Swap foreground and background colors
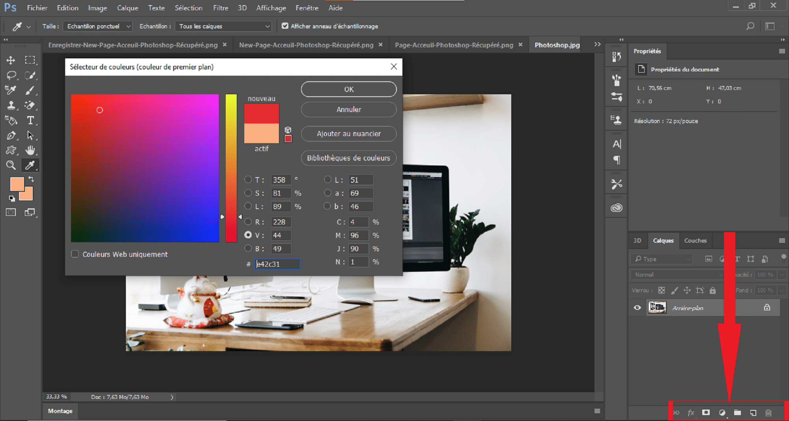This screenshot has height=421, width=789. (x=31, y=179)
